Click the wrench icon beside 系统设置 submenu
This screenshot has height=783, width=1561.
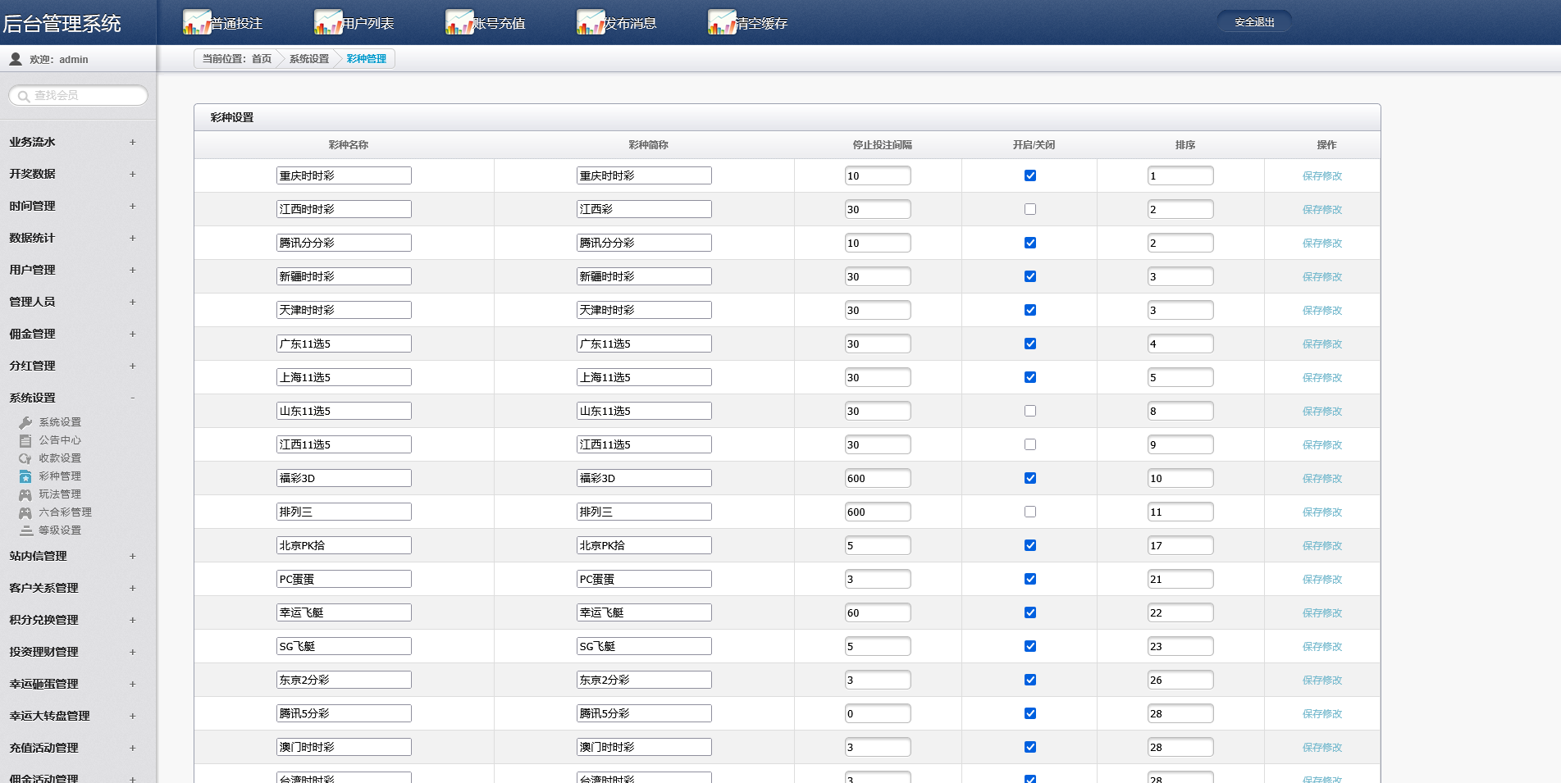(x=25, y=422)
